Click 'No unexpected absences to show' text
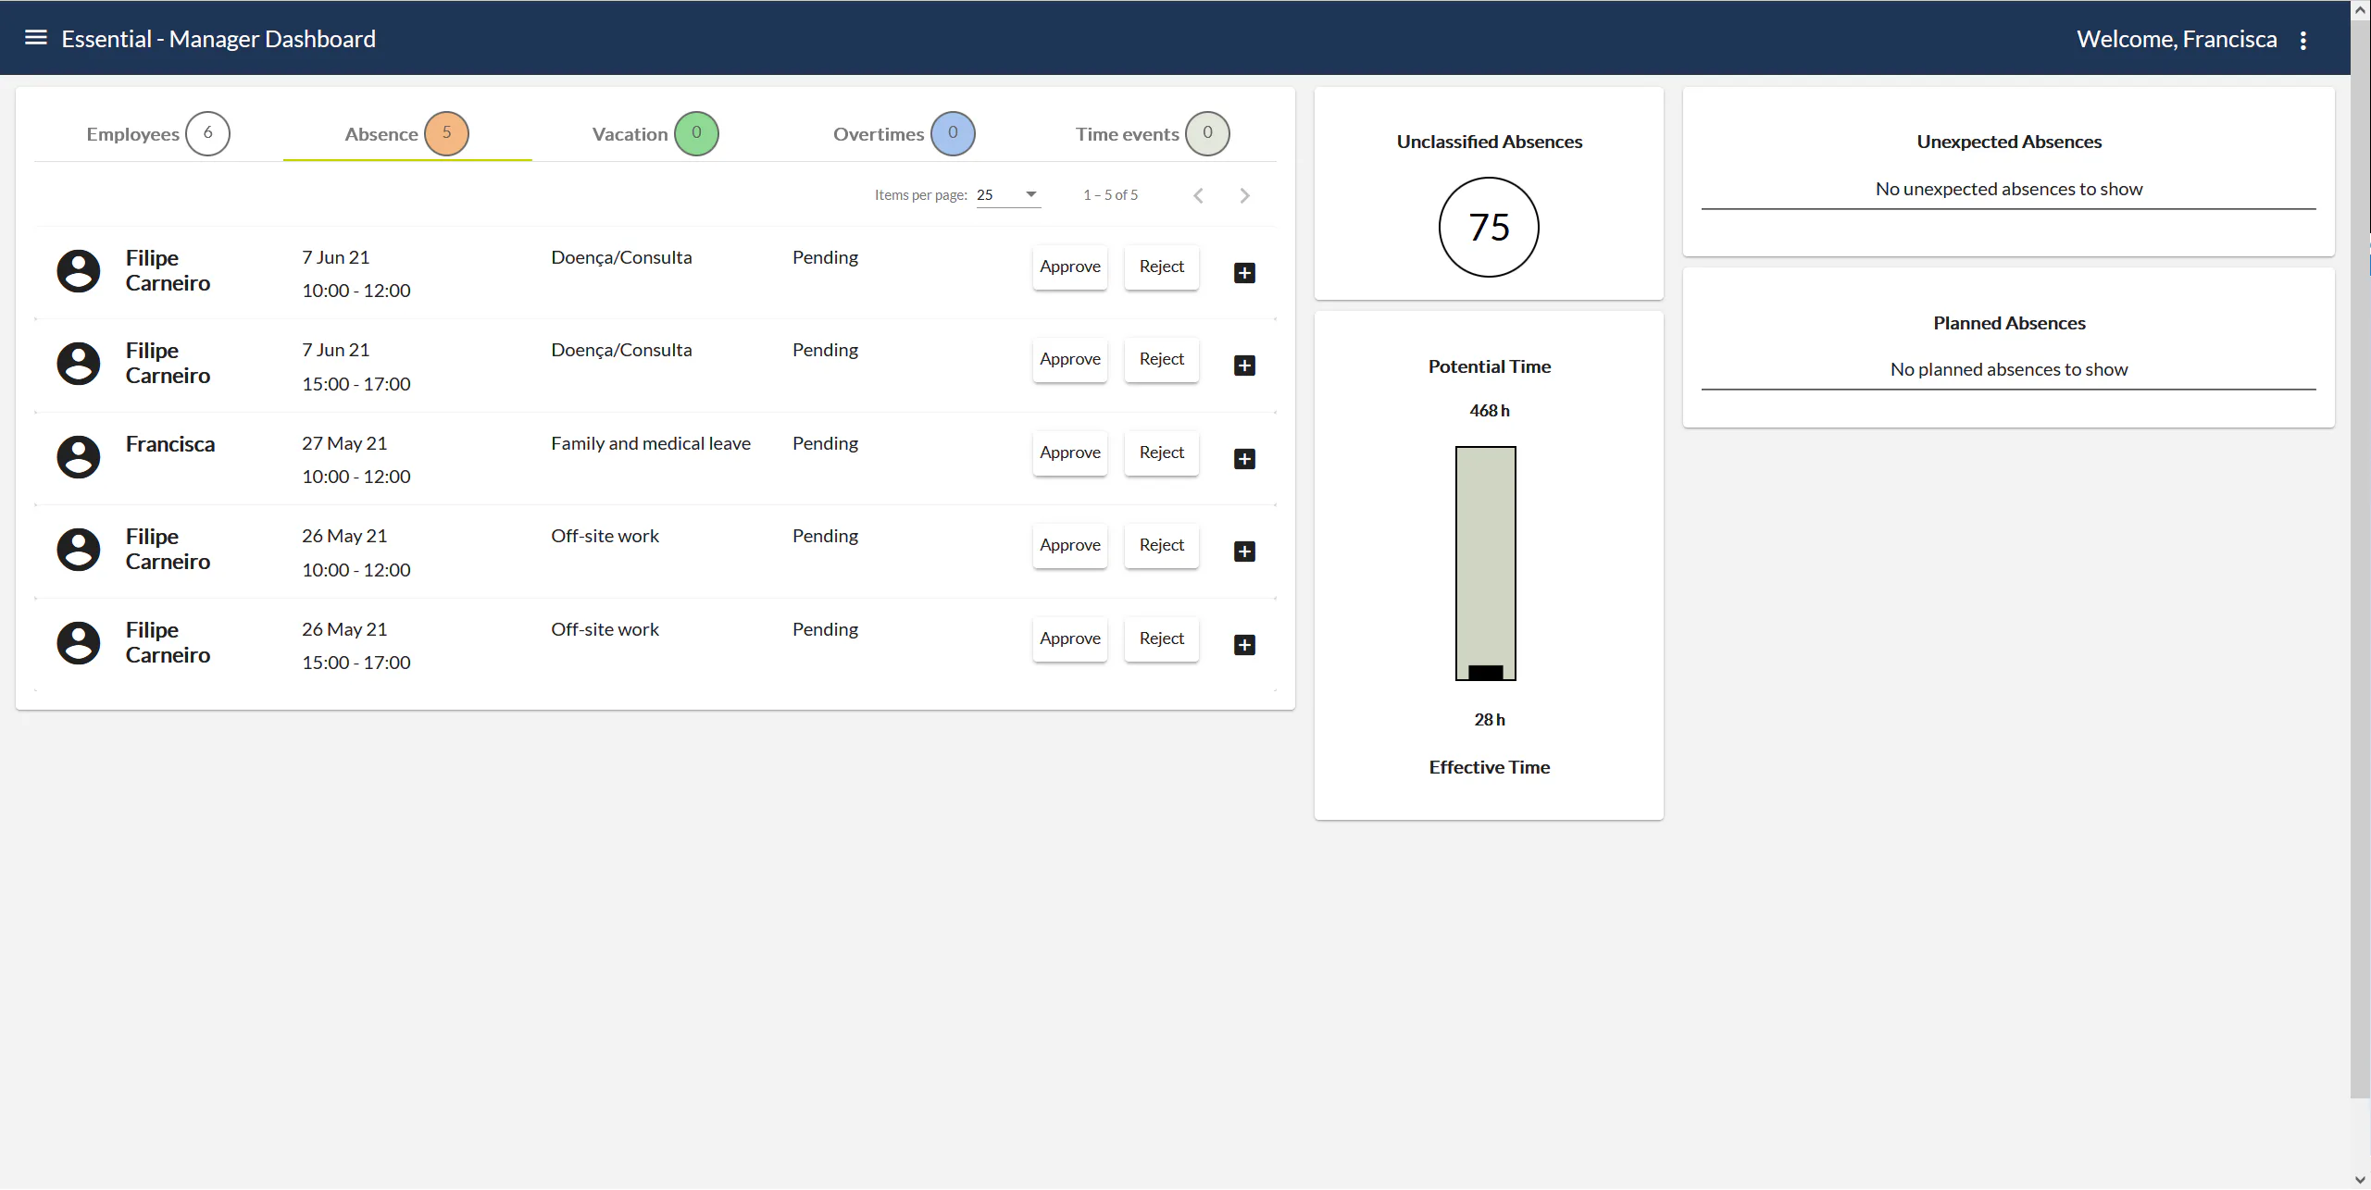Image resolution: width=2371 pixels, height=1190 pixels. click(2009, 189)
